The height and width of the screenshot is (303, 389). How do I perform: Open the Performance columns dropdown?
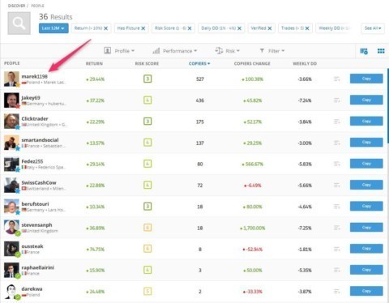[175, 51]
